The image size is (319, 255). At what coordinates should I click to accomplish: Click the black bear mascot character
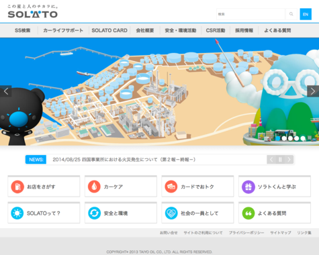[20, 116]
